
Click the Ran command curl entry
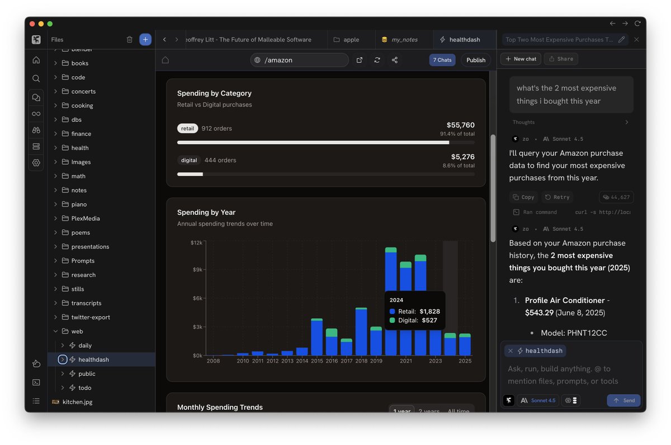(x=571, y=212)
